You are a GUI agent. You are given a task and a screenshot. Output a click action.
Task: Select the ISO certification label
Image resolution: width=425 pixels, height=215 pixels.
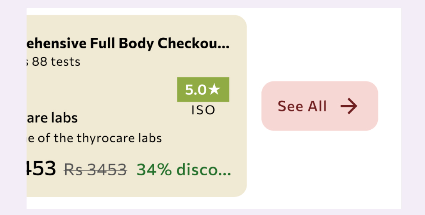[x=203, y=110]
